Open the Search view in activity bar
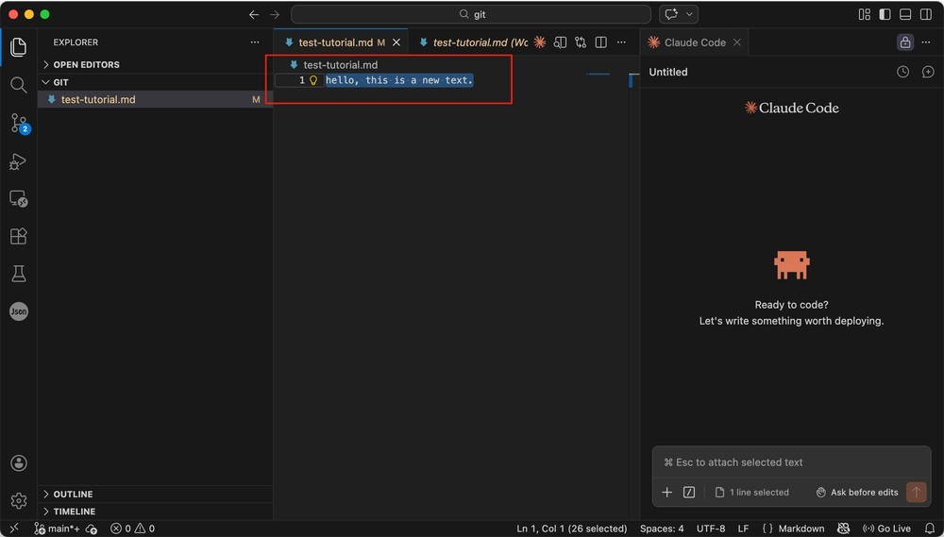The image size is (944, 537). point(19,85)
